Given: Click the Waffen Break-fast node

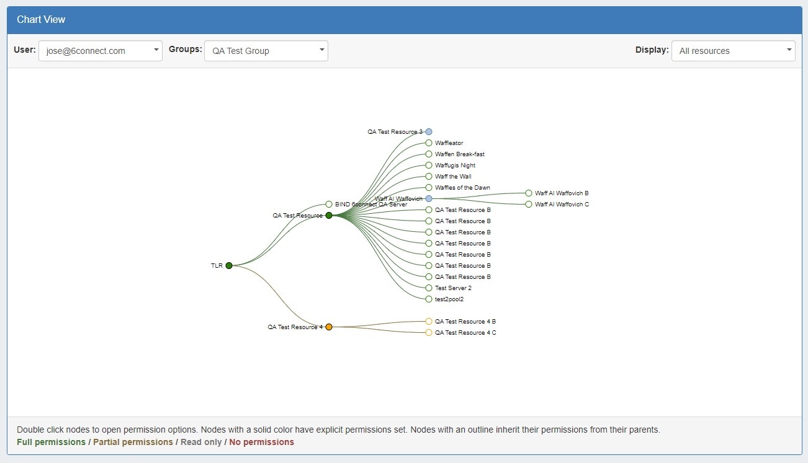Looking at the screenshot, I should [429, 154].
